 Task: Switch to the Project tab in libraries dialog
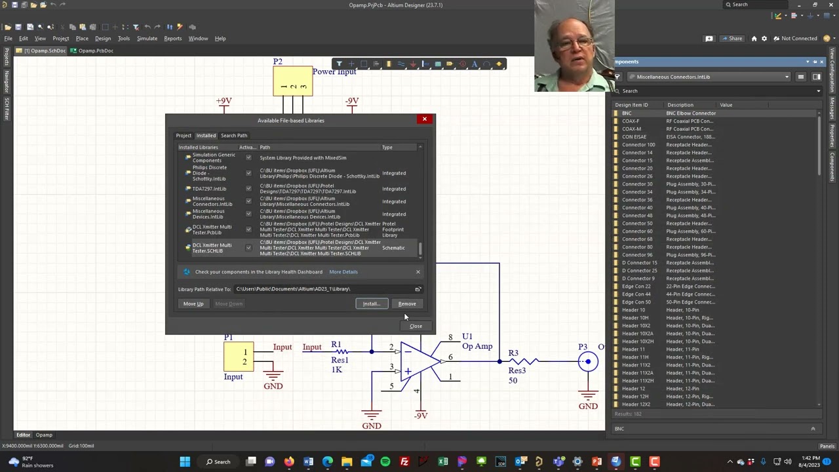184,136
